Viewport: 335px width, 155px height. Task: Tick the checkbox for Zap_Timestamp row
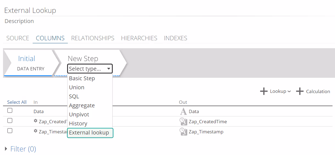[x=10, y=131]
